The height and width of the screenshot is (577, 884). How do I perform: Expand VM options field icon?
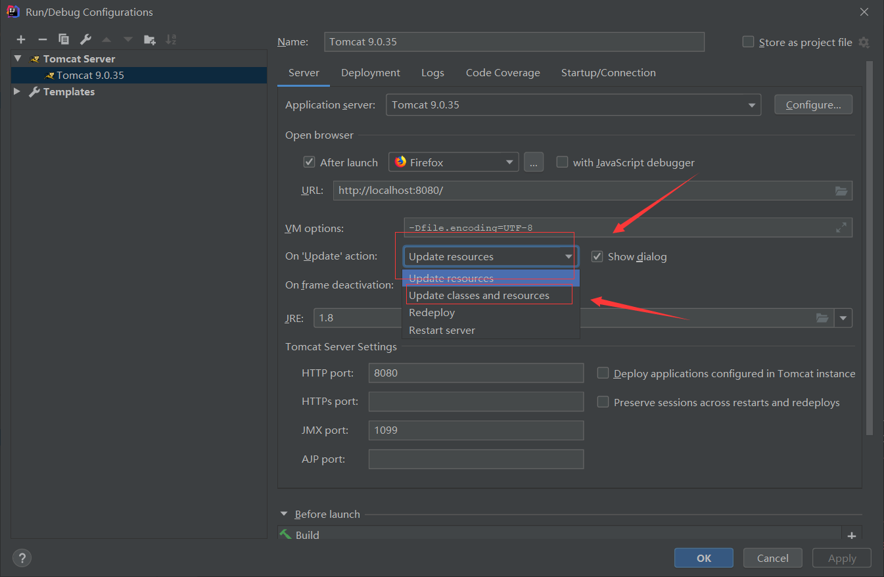841,227
